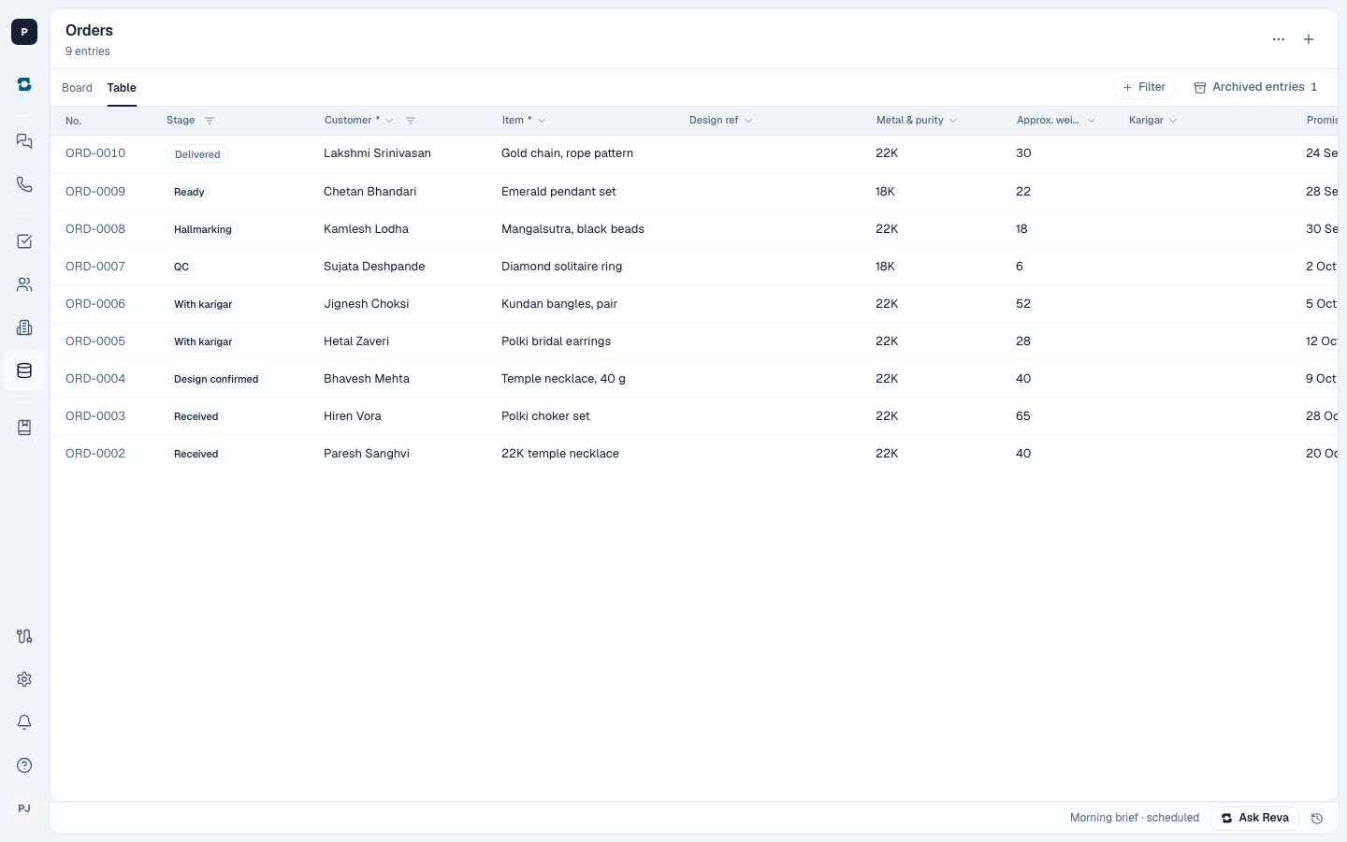Image resolution: width=1347 pixels, height=842 pixels.
Task: Click the Morning brief scheduled status
Action: tap(1135, 818)
